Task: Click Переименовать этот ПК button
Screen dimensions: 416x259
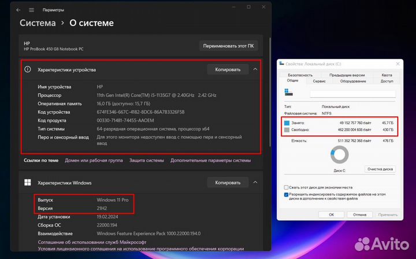Action: point(228,45)
